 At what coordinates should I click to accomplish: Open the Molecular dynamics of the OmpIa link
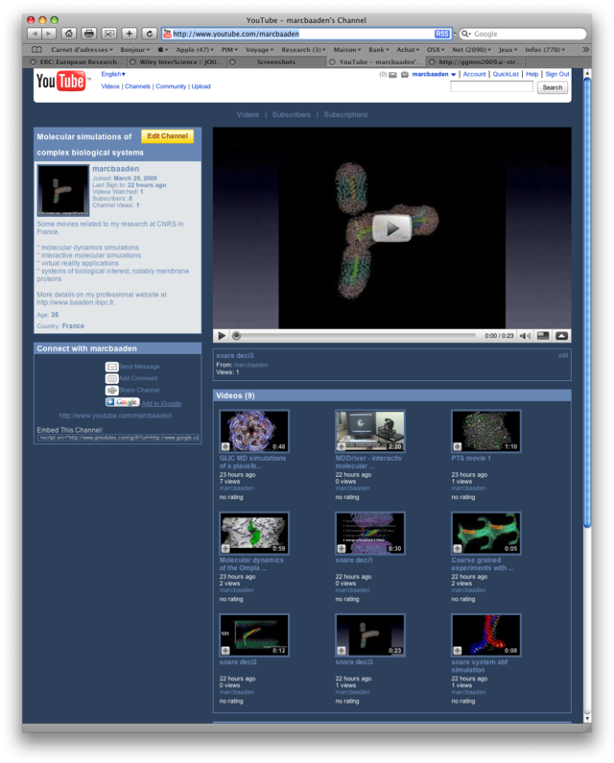click(x=251, y=564)
